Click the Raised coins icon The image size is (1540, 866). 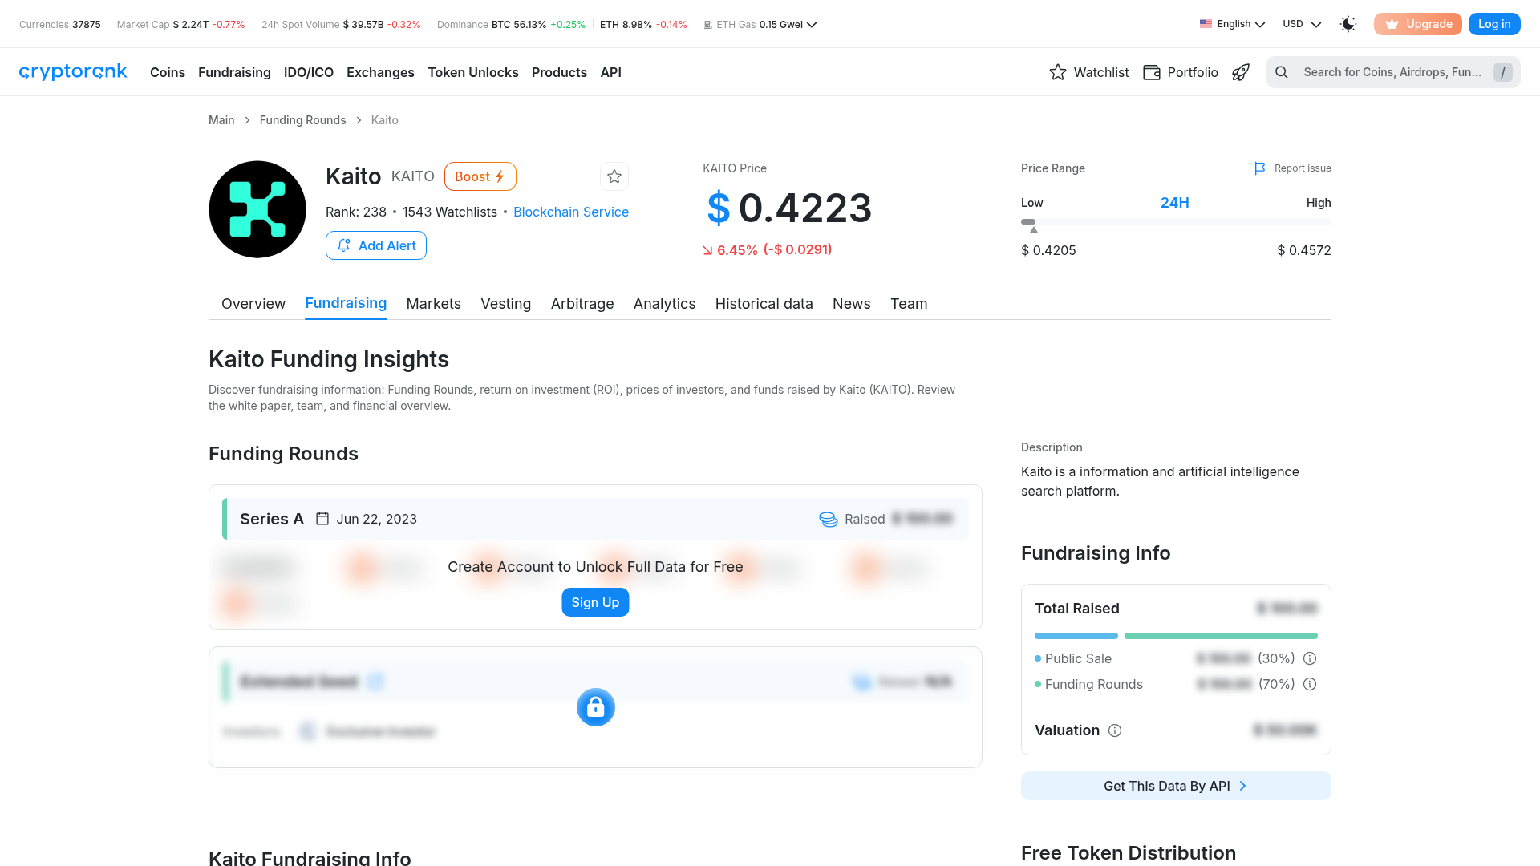coord(829,519)
